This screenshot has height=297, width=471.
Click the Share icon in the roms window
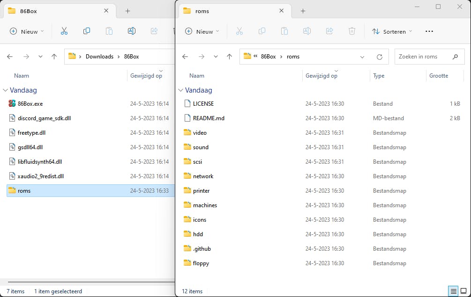click(329, 31)
